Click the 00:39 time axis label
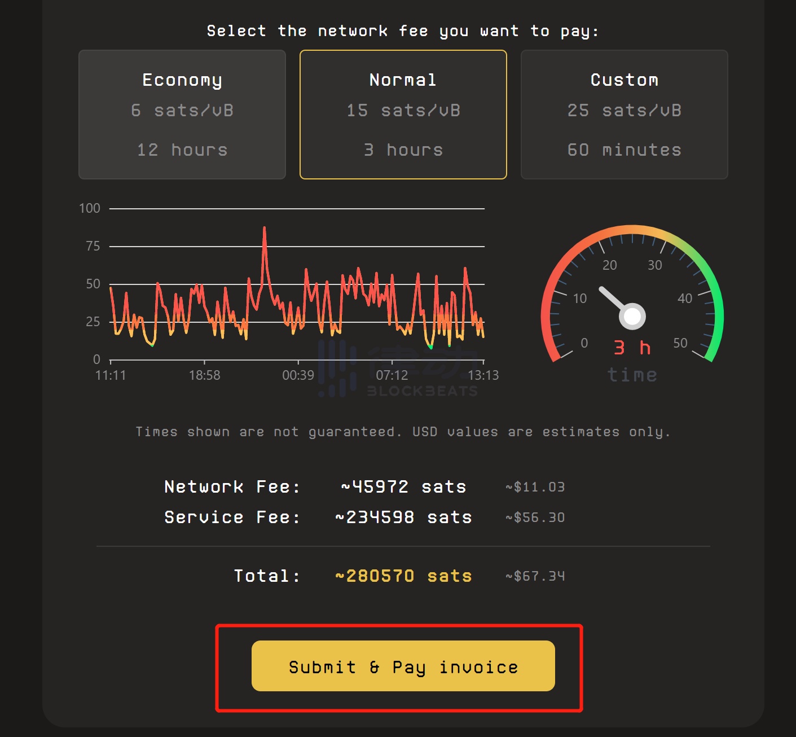The image size is (796, 737). tap(298, 375)
